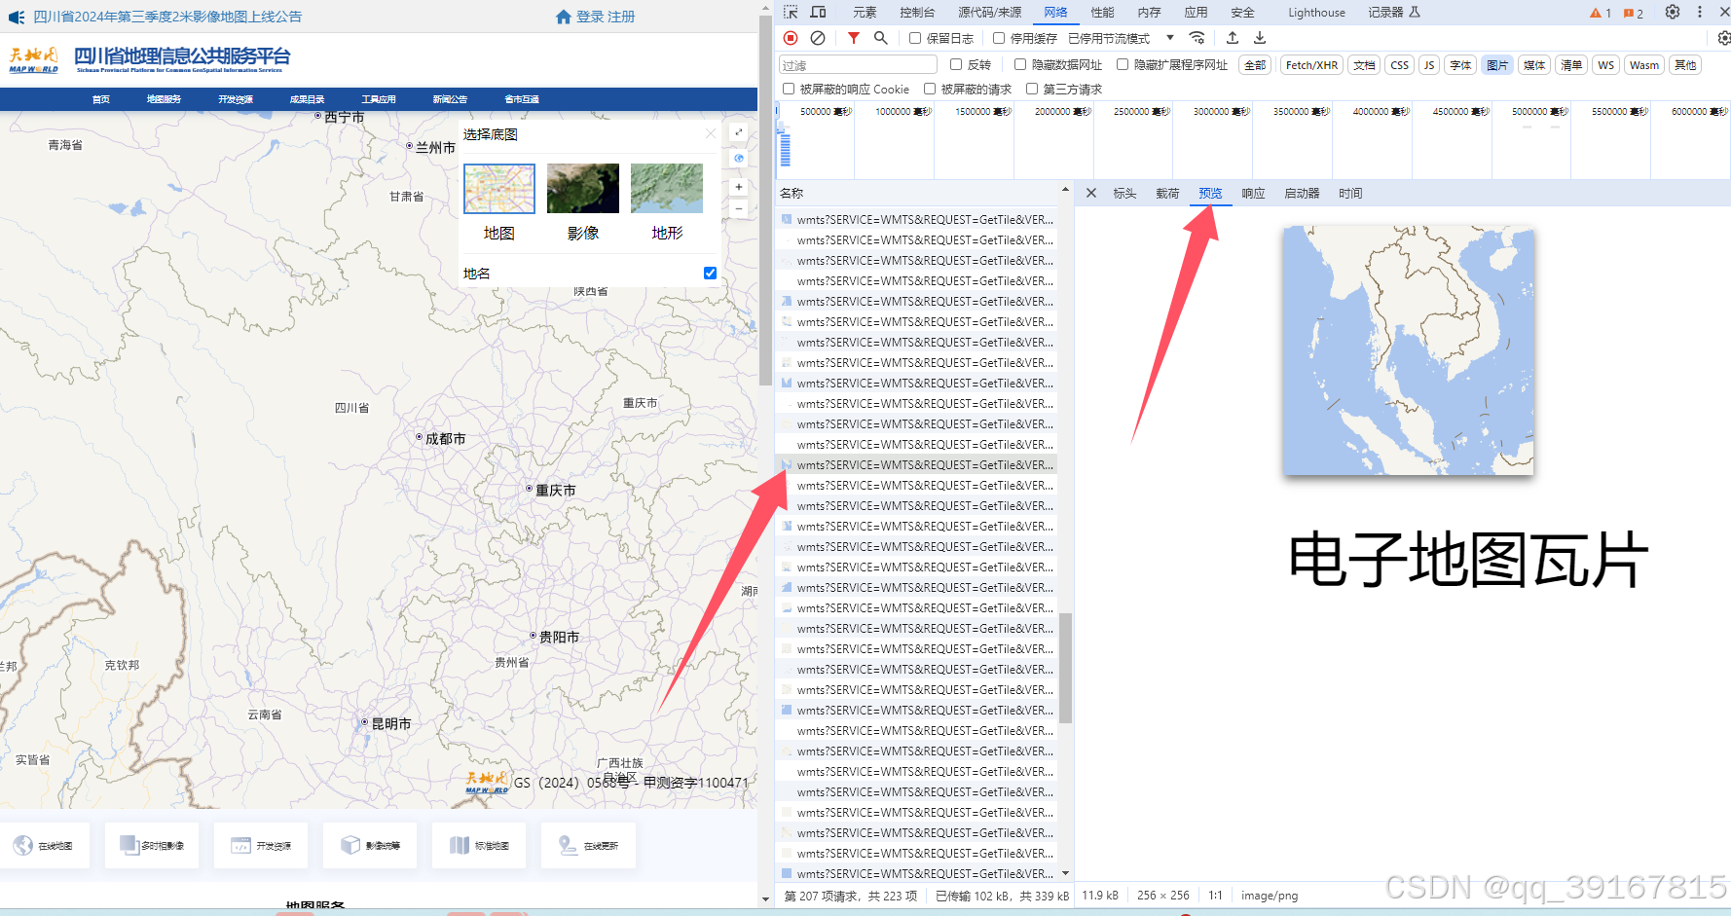The height and width of the screenshot is (916, 1731).
Task: Zoom out on the map
Action: pos(739,208)
